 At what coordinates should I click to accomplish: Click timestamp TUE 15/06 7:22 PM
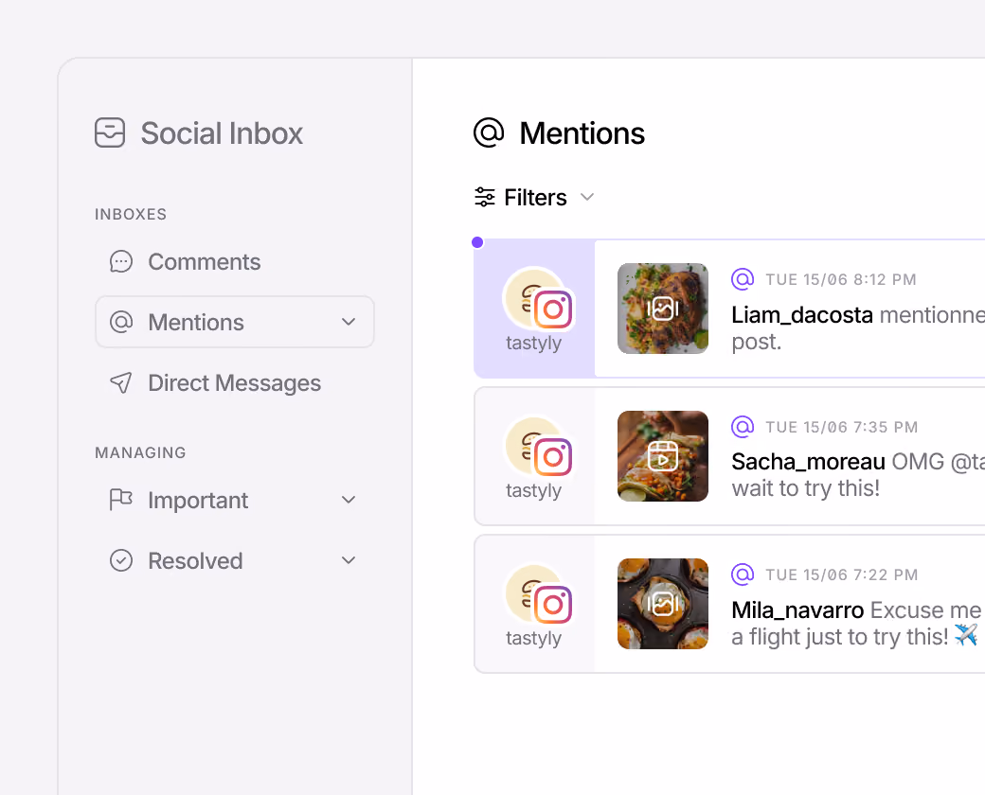point(842,574)
